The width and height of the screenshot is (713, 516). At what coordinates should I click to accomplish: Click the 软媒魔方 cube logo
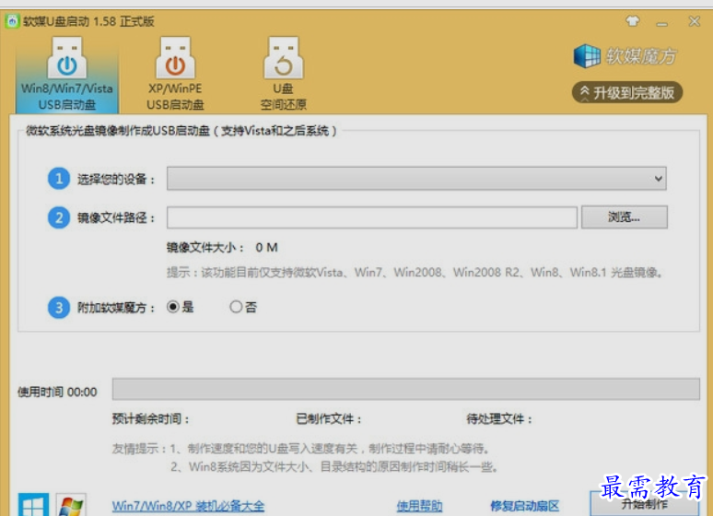coord(587,56)
